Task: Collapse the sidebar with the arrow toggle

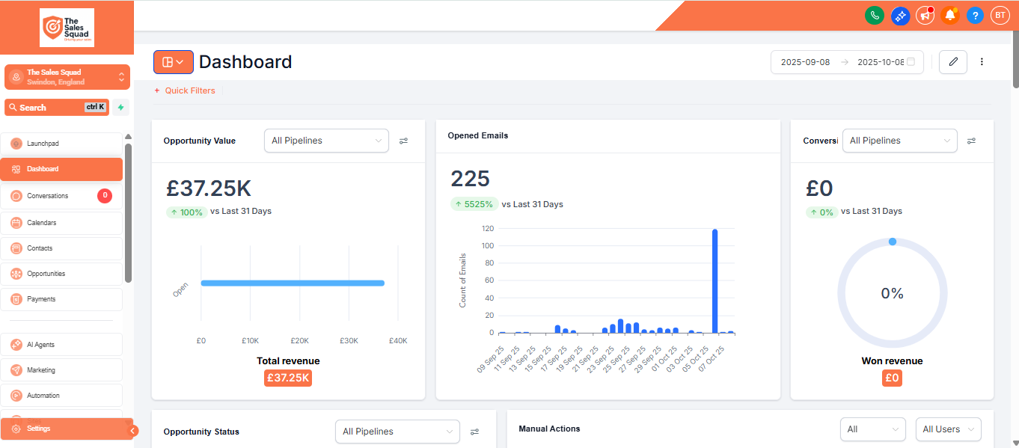Action: click(133, 430)
